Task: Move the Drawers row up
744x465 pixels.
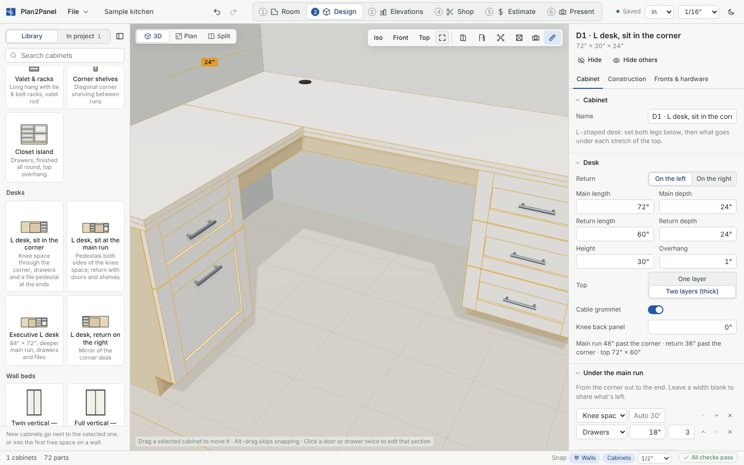Action: [703, 432]
